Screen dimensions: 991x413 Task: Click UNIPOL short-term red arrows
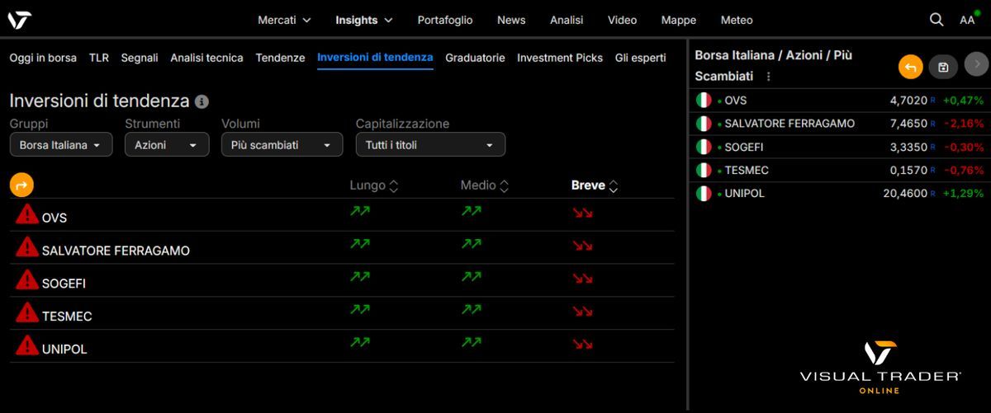pyautogui.click(x=582, y=345)
